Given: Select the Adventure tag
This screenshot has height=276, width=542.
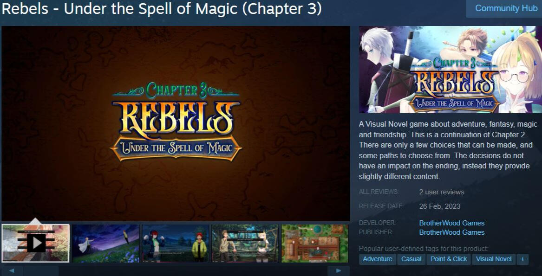Looking at the screenshot, I should 378,259.
